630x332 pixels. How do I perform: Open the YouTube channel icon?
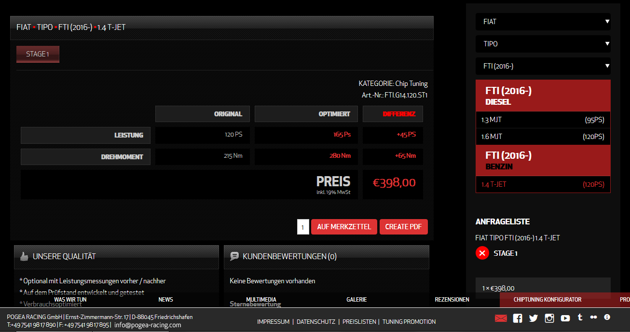(x=565, y=318)
